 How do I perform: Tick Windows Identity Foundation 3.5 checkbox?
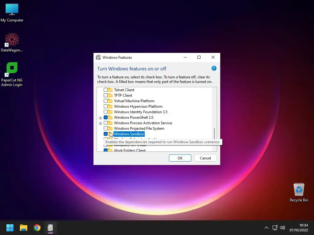(x=105, y=112)
